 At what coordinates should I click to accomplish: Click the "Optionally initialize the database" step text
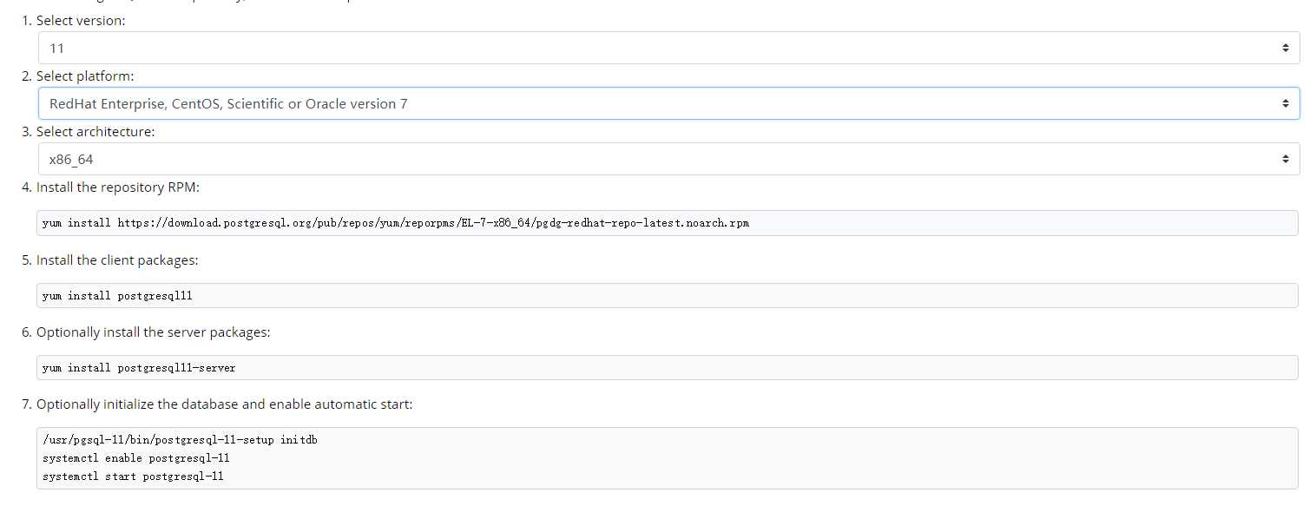pyautogui.click(x=224, y=404)
